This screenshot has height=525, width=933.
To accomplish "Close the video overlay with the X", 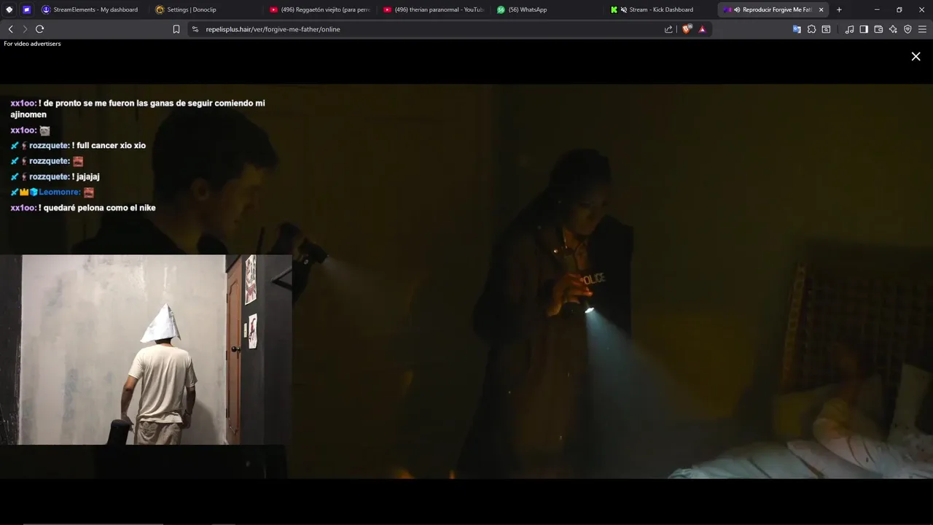I will [x=916, y=56].
